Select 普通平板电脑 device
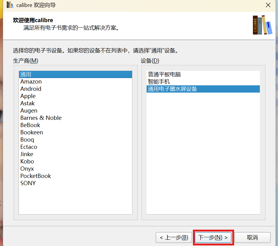 click(203, 74)
